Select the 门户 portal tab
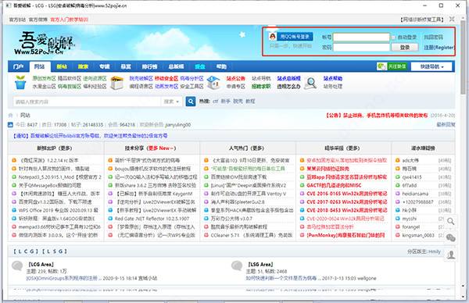Viewport: 469px width, 303px height. pos(19,66)
